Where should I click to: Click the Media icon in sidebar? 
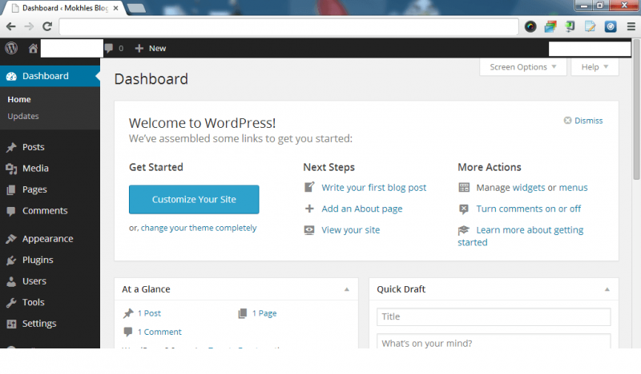11,169
